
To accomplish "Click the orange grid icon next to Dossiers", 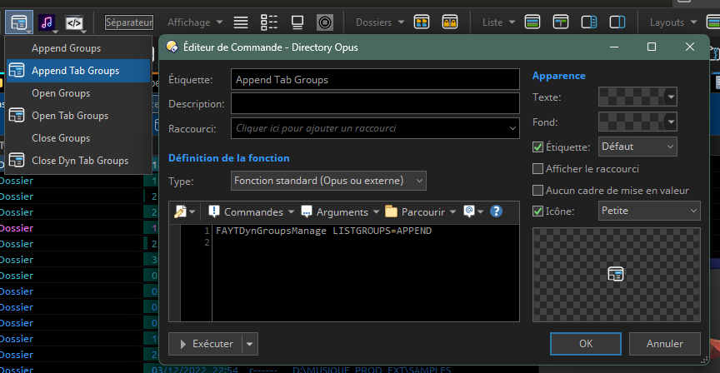I will click(422, 22).
